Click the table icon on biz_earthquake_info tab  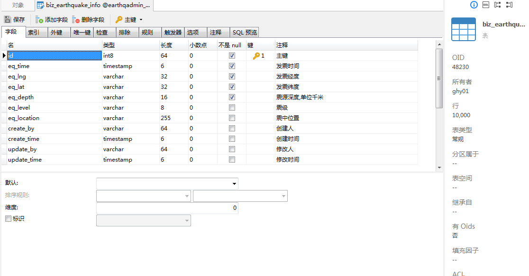[x=40, y=5]
